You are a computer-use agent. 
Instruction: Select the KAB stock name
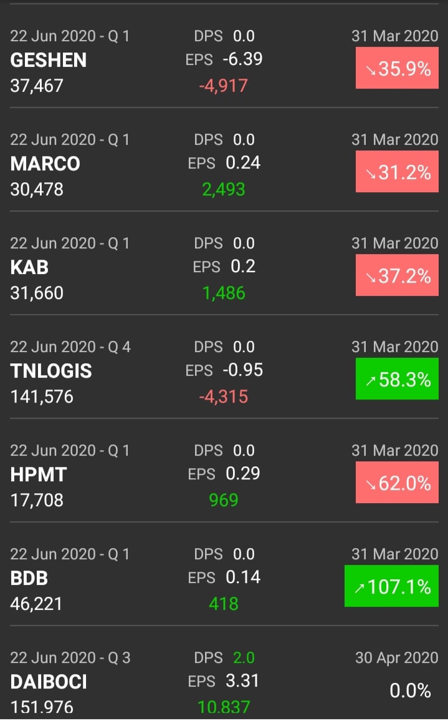29,267
